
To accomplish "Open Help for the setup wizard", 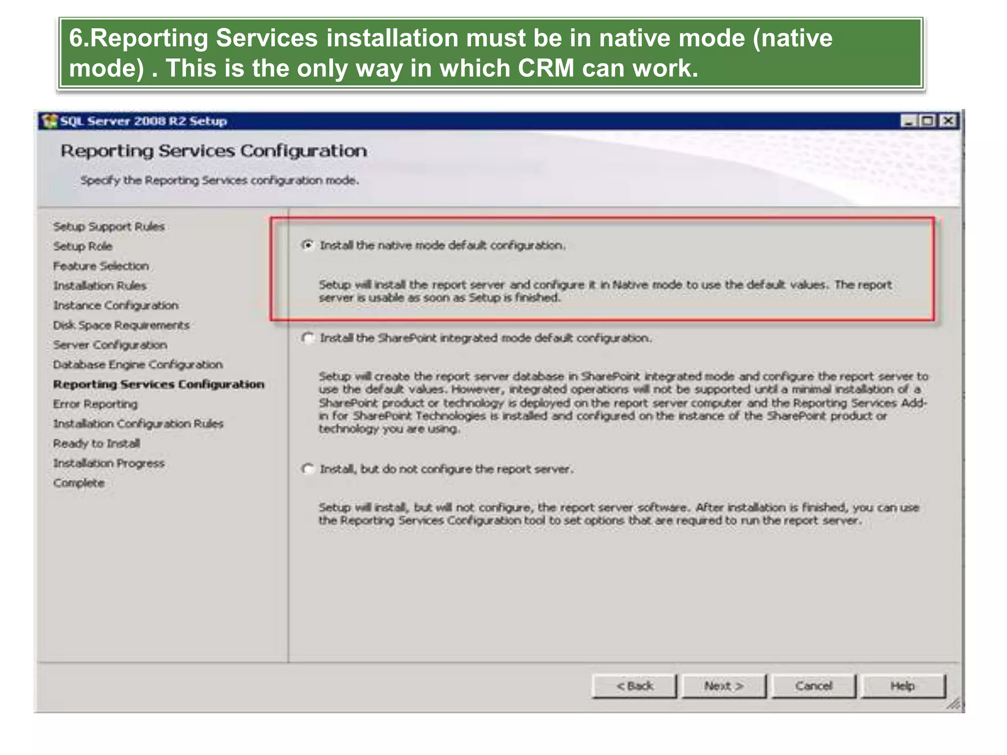I will 903,686.
